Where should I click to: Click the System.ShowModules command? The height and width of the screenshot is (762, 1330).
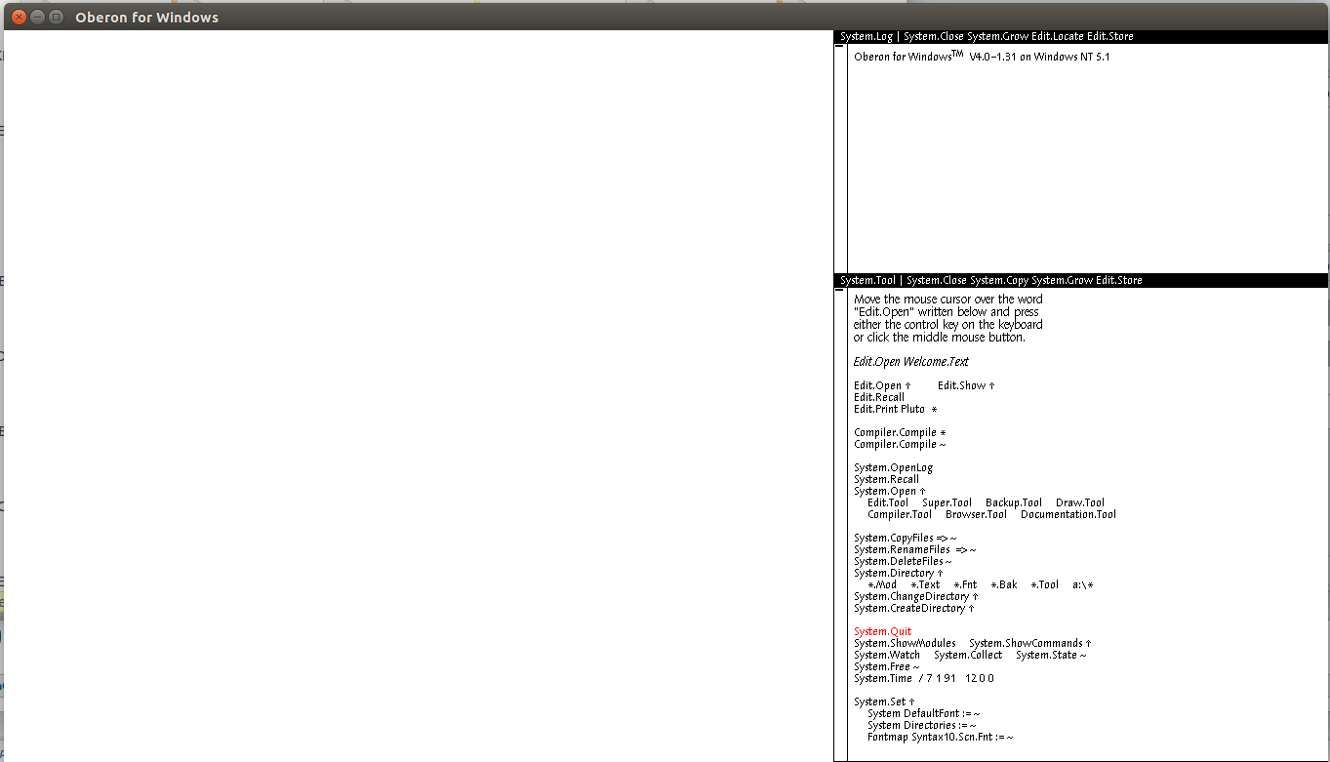tap(905, 644)
